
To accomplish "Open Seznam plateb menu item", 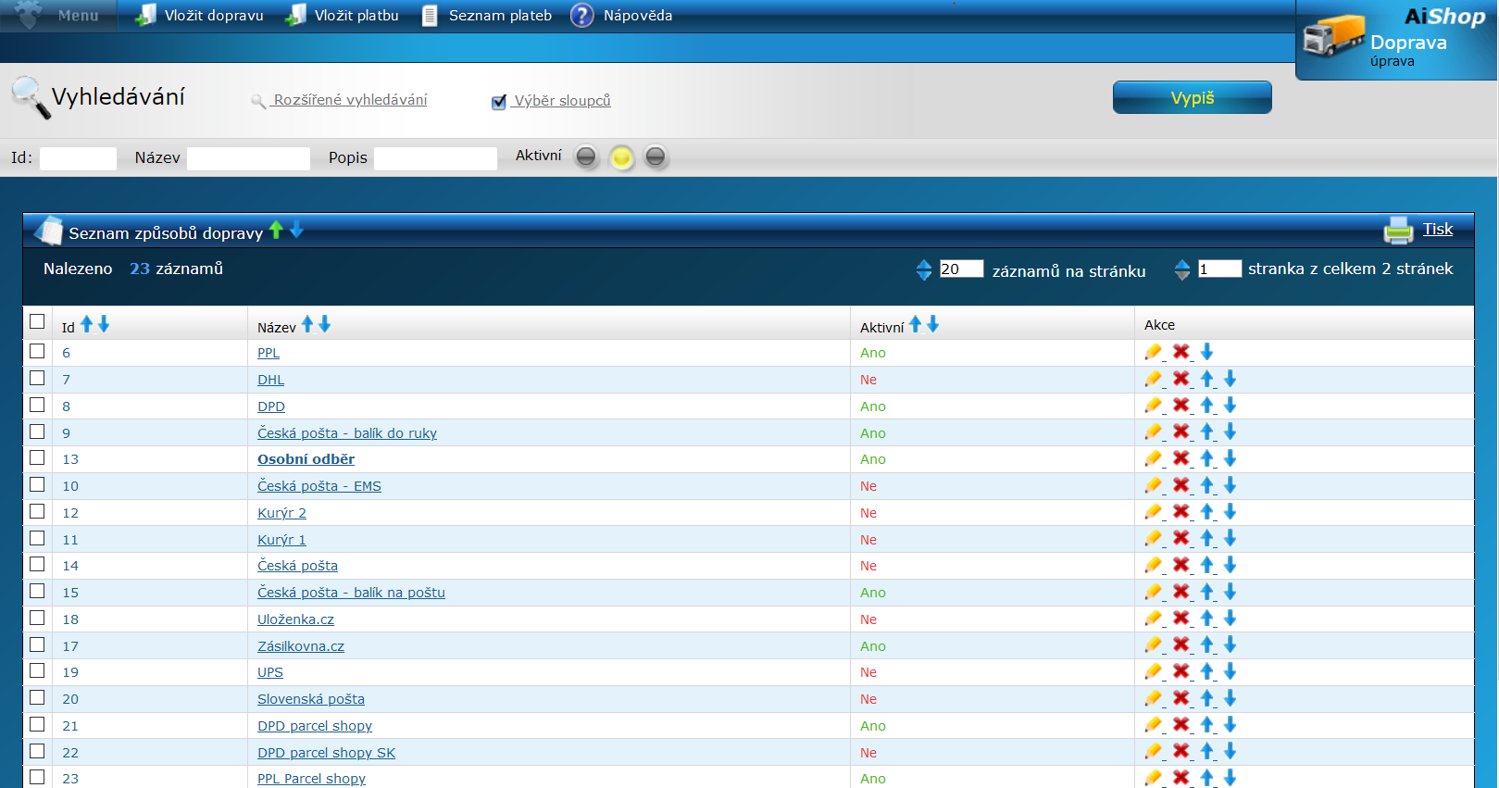I will tap(487, 16).
